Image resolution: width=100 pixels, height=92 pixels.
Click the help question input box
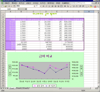(x=81, y=3)
